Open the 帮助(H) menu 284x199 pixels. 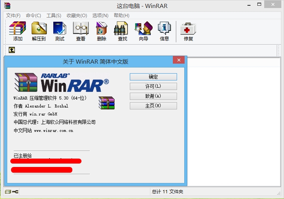click(121, 16)
